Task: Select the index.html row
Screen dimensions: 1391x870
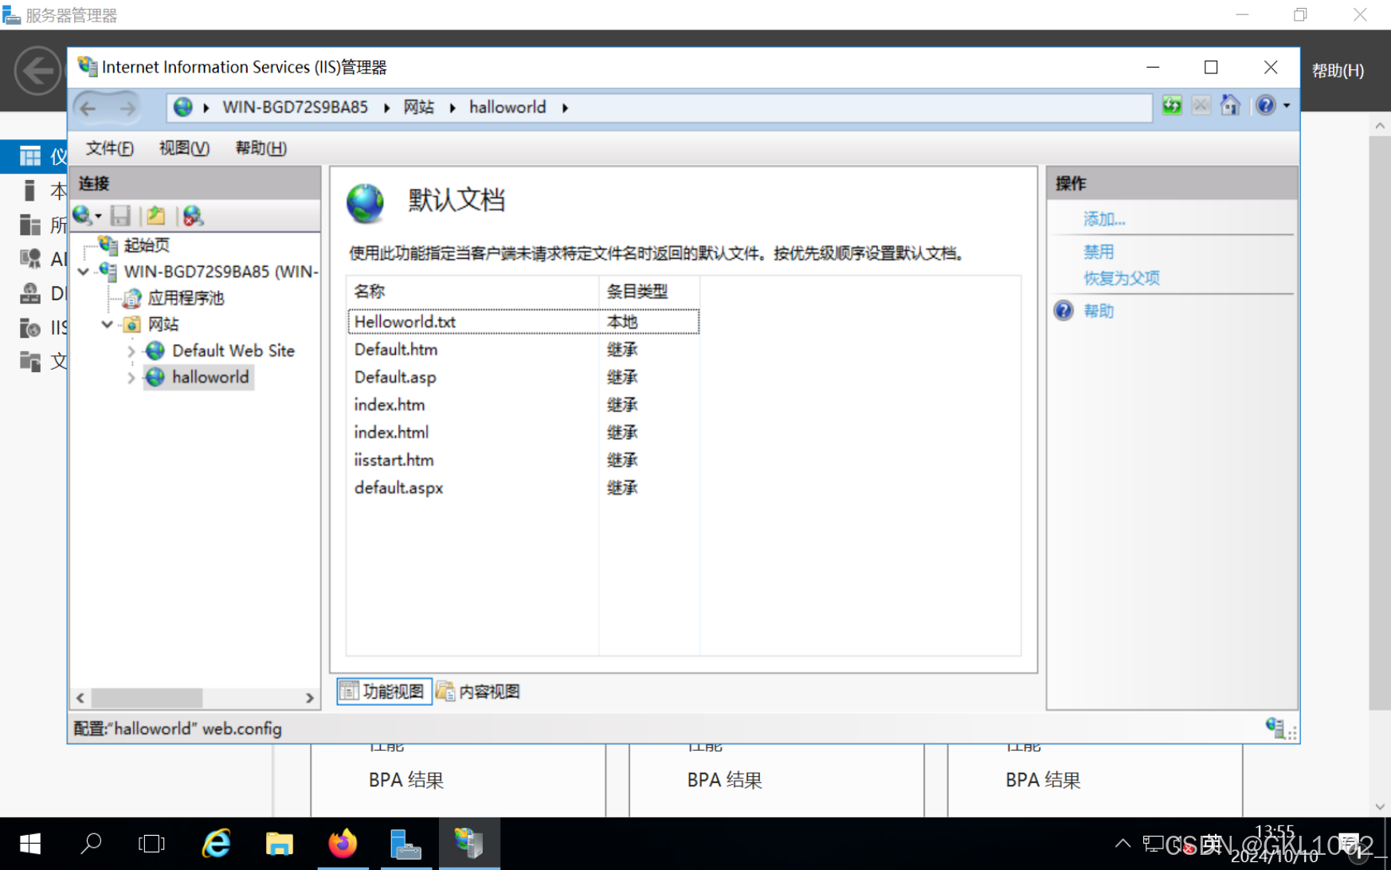Action: click(x=523, y=433)
